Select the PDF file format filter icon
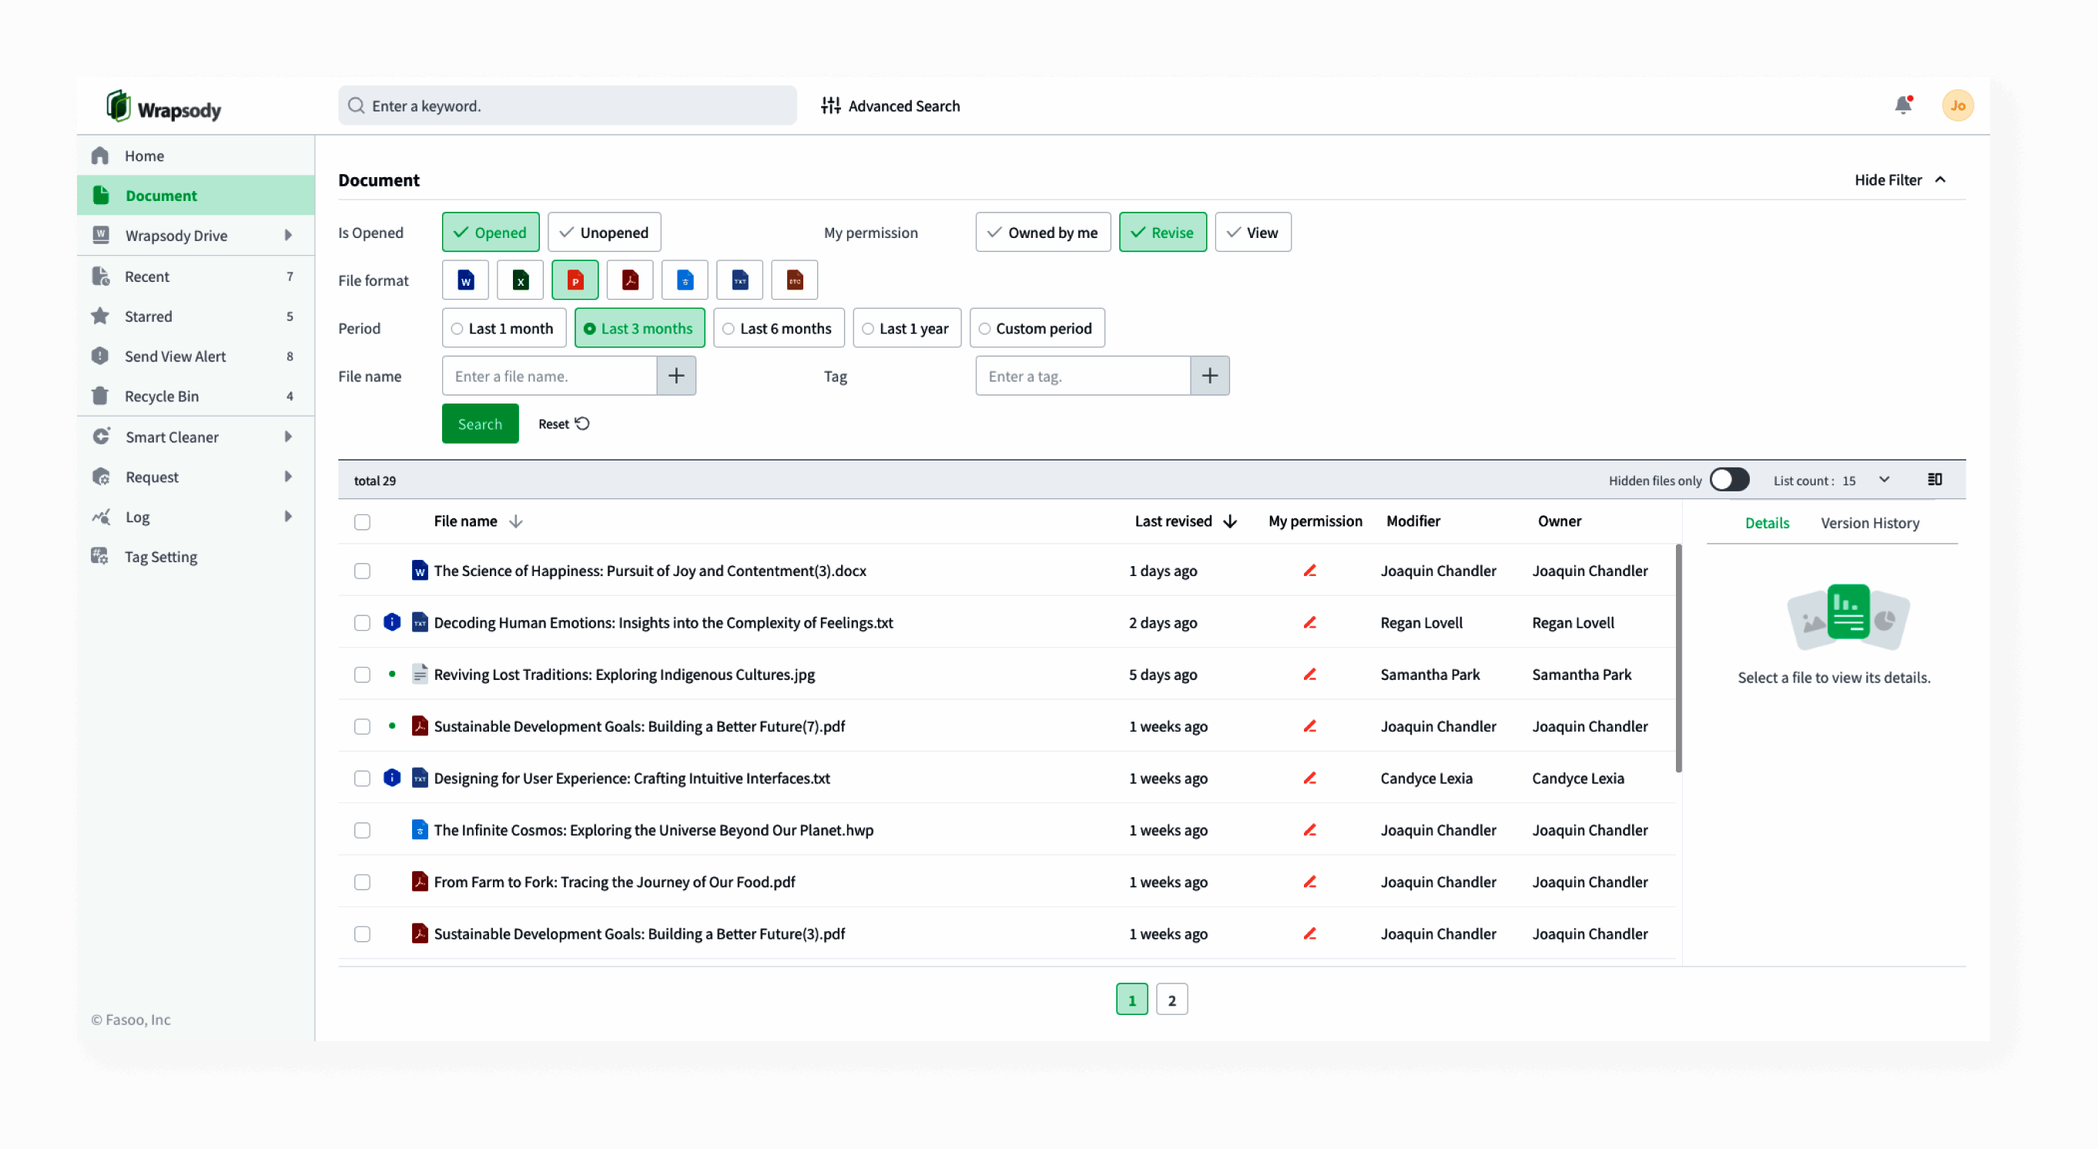This screenshot has height=1149, width=2098. click(x=629, y=280)
